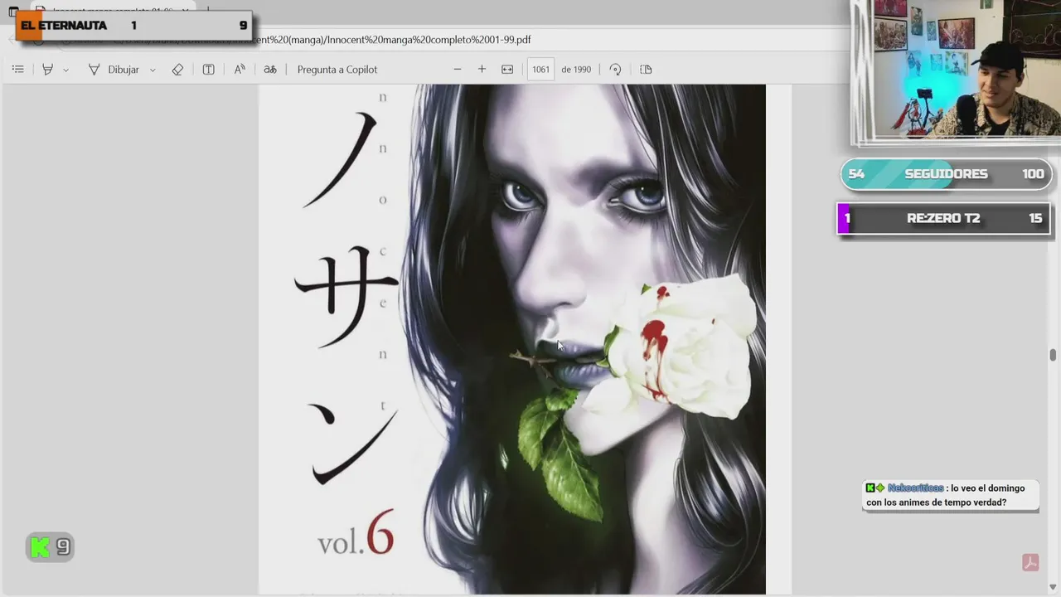
Task: Open the table of contents sidebar
Action: (x=17, y=70)
